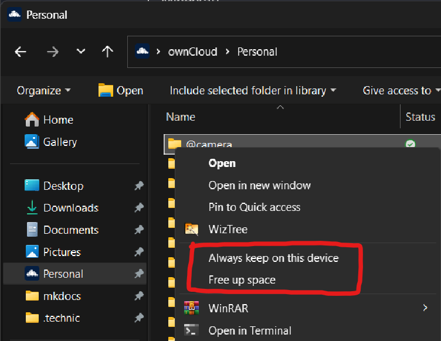441x341 pixels.
Task: Click the Status column header
Action: [420, 117]
